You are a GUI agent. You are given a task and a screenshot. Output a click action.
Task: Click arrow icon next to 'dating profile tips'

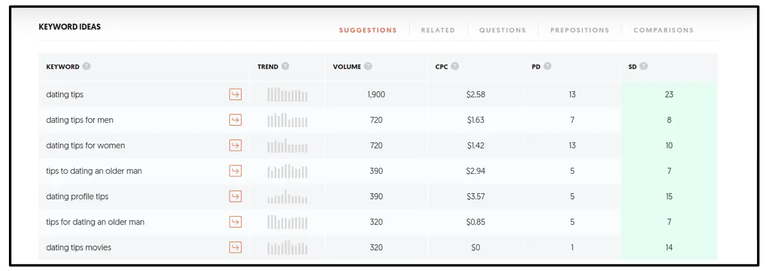pos(235,196)
